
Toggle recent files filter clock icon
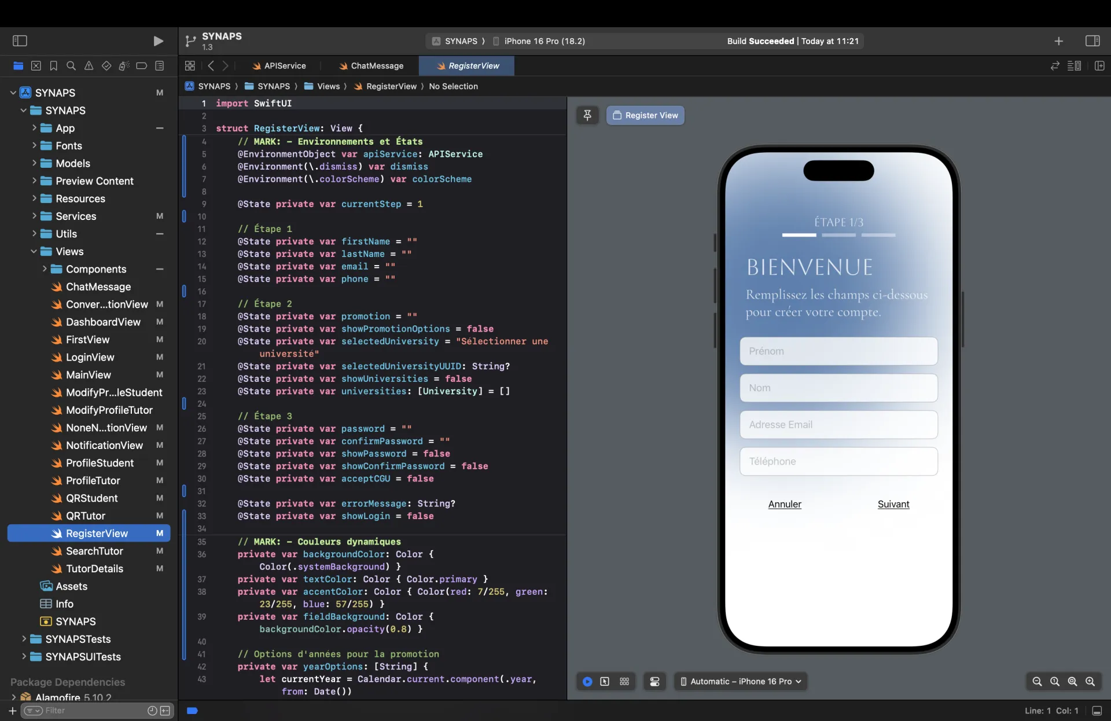click(x=152, y=711)
